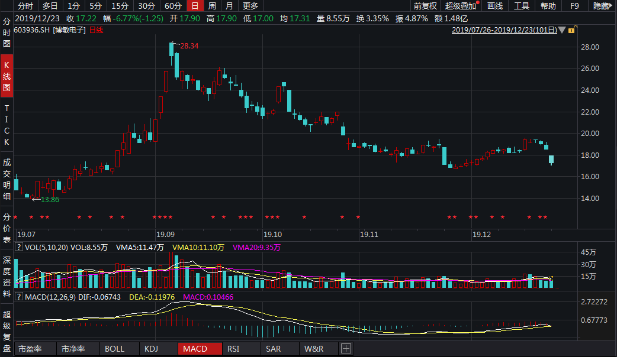
Task: Open the 分价表 sidebar panel
Action: (7, 228)
